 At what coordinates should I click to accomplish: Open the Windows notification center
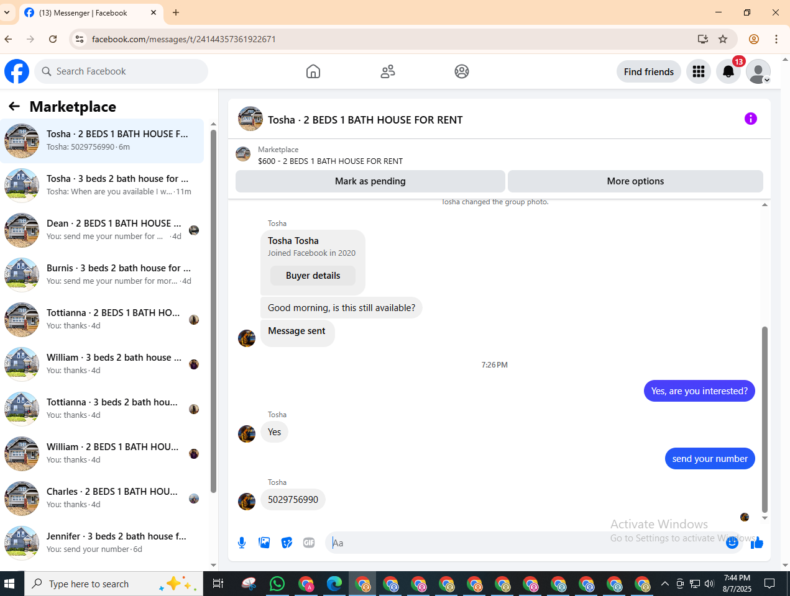coord(769,584)
